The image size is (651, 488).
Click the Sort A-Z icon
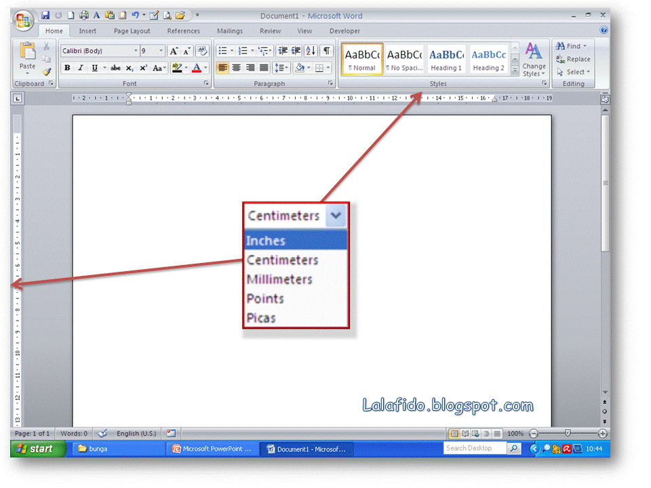click(x=311, y=51)
